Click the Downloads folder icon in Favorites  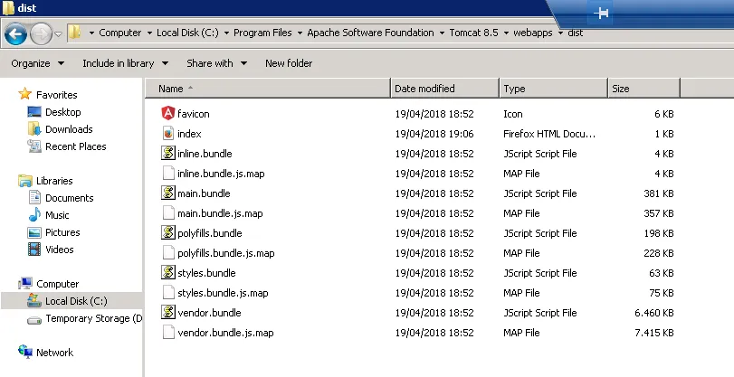34,129
